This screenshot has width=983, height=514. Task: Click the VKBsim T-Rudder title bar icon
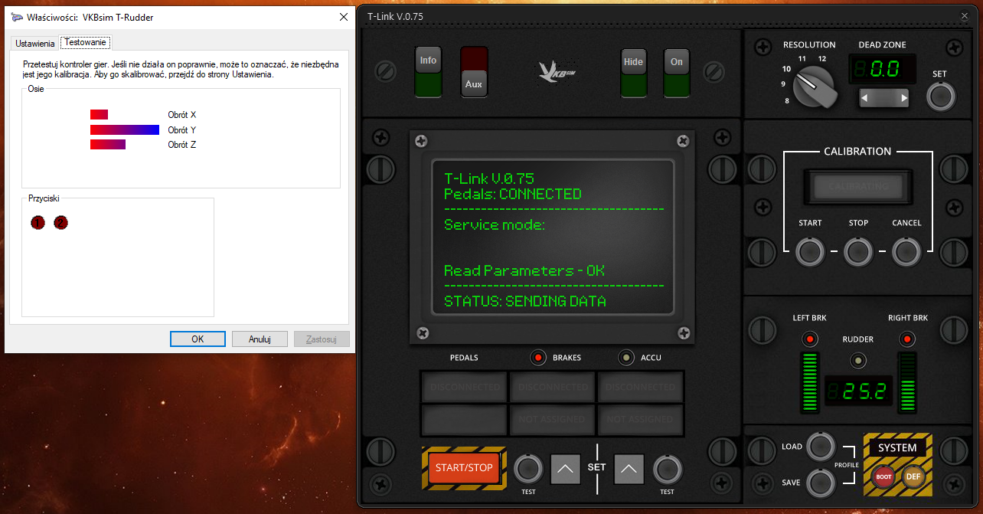(17, 17)
